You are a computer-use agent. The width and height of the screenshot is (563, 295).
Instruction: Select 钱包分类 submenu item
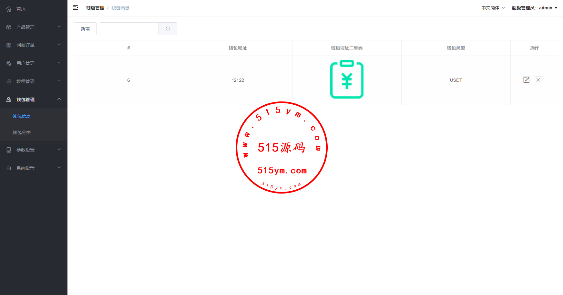[x=22, y=132]
